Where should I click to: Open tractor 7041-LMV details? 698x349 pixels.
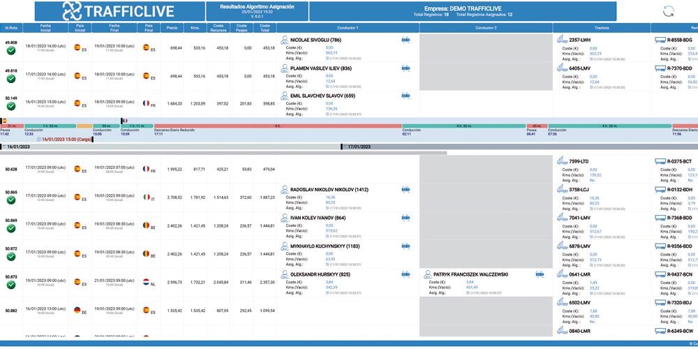579,218
